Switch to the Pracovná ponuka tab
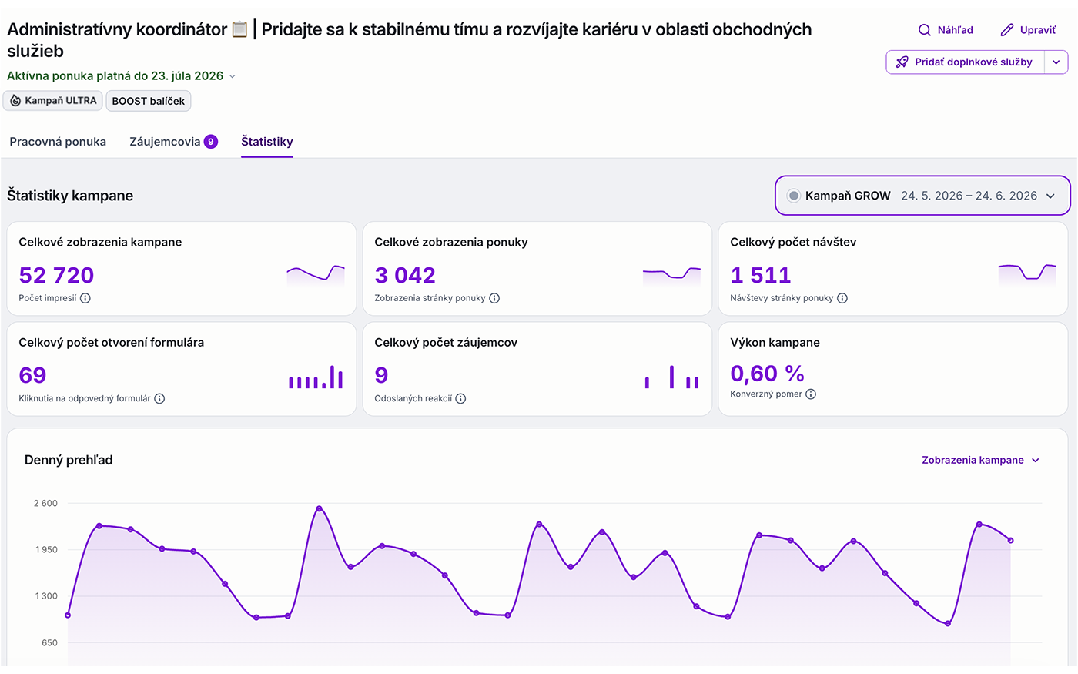Image resolution: width=1078 pixels, height=674 pixels. (58, 142)
